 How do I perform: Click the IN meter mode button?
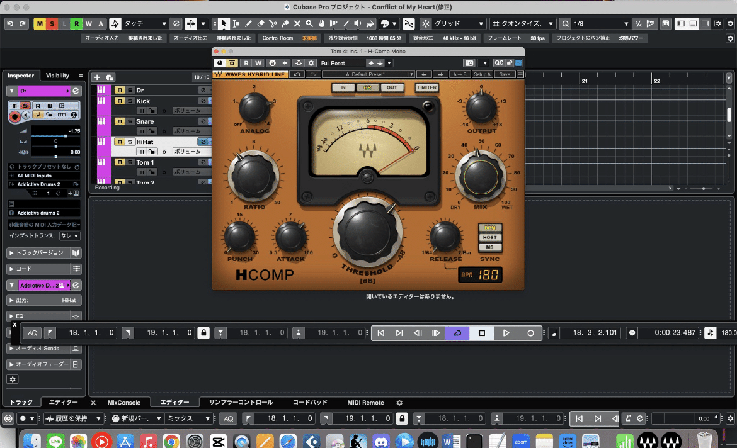tap(343, 87)
